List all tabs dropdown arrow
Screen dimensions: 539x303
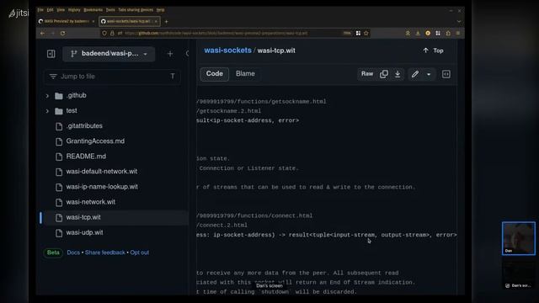[458, 22]
